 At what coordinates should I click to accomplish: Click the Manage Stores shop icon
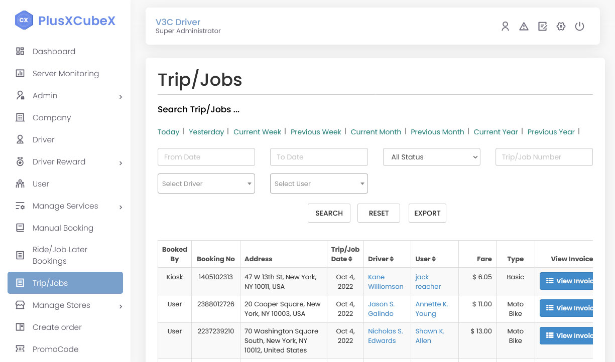tap(20, 305)
